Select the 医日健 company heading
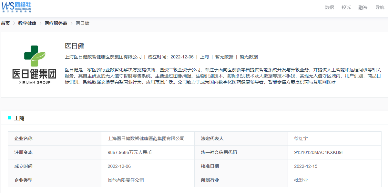Viewport: 388px width, 193px height. [75, 46]
